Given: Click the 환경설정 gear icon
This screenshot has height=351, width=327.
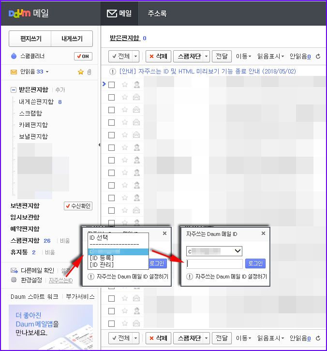Looking at the screenshot, I should pyautogui.click(x=14, y=279).
